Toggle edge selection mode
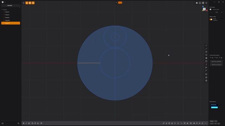225x126 pixels. [x=27, y=3]
